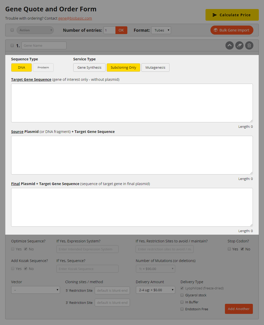Enable the Endotoxin Free checkbox
264x325 pixels.
pyautogui.click(x=182, y=309)
